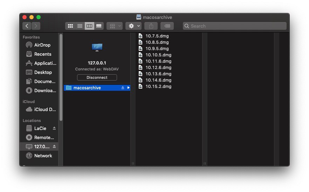This screenshot has width=309, height=192.
Task: Switch to gallery view
Action: 99,26
